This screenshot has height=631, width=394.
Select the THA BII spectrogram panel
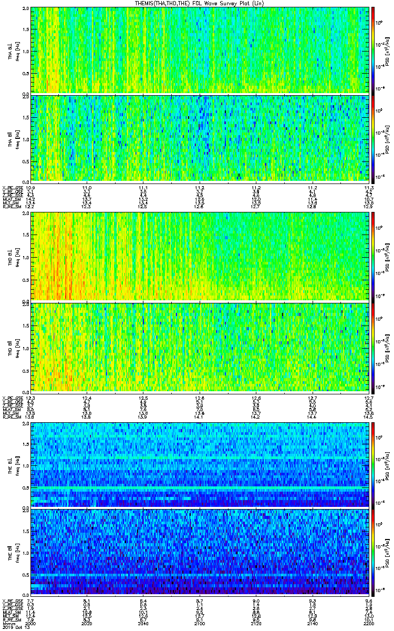pyautogui.click(x=200, y=138)
